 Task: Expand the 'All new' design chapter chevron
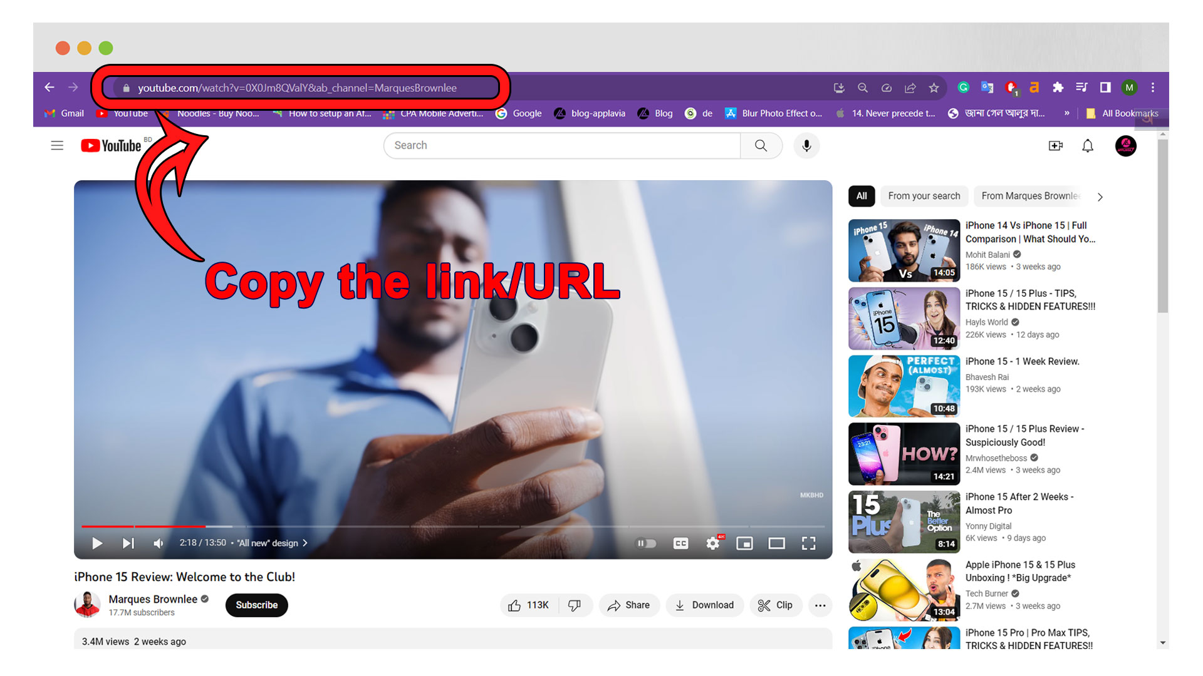(305, 543)
